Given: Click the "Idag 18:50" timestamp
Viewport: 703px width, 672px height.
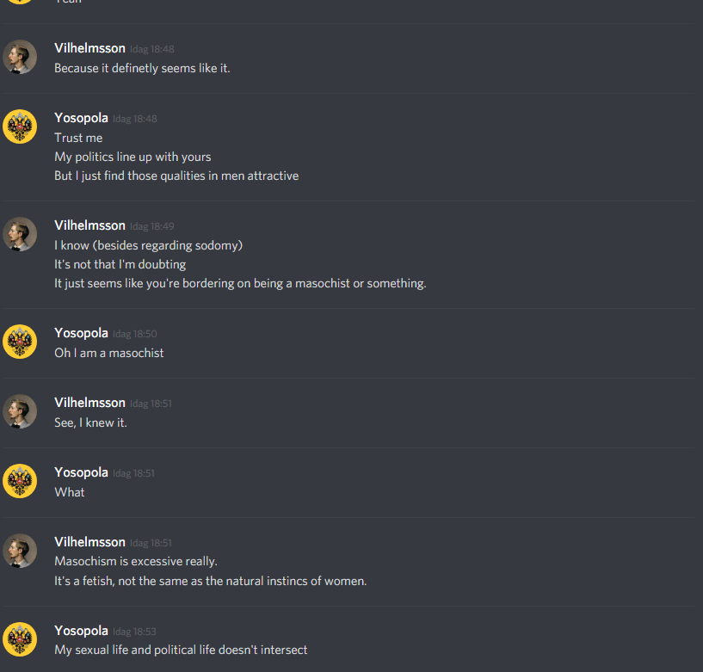Looking at the screenshot, I should (x=134, y=334).
